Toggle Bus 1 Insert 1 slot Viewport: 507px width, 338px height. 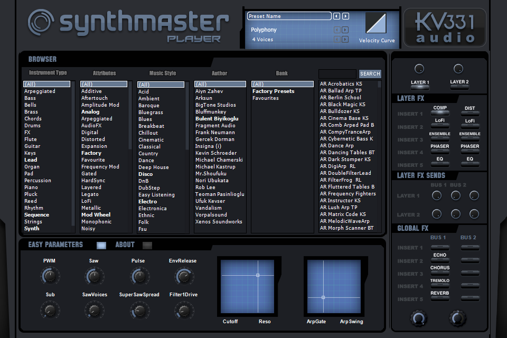[440, 248]
